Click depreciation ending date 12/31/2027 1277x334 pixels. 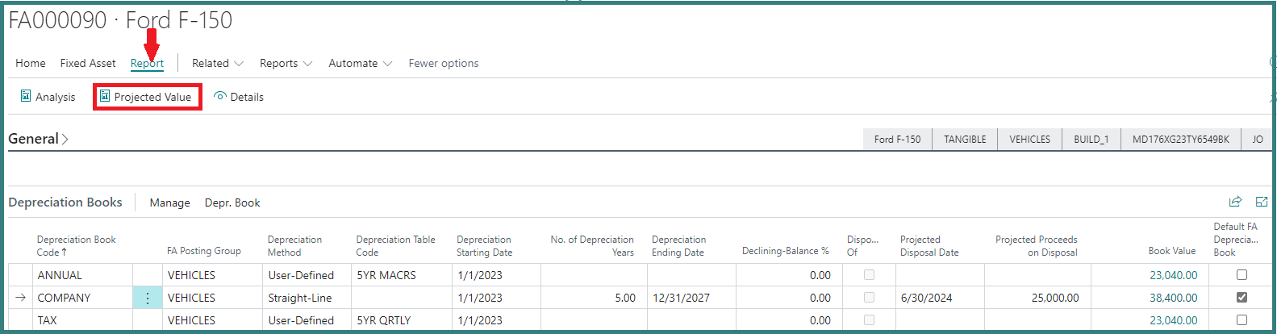coord(681,298)
